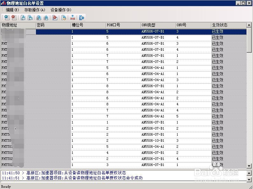Click the table's vertical scrollbar thumb
The image size is (253, 189).
click(249, 40)
